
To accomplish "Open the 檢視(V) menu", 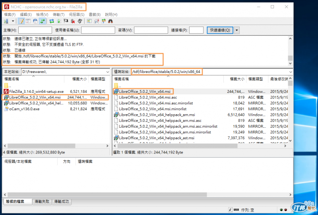I will [42, 15].
